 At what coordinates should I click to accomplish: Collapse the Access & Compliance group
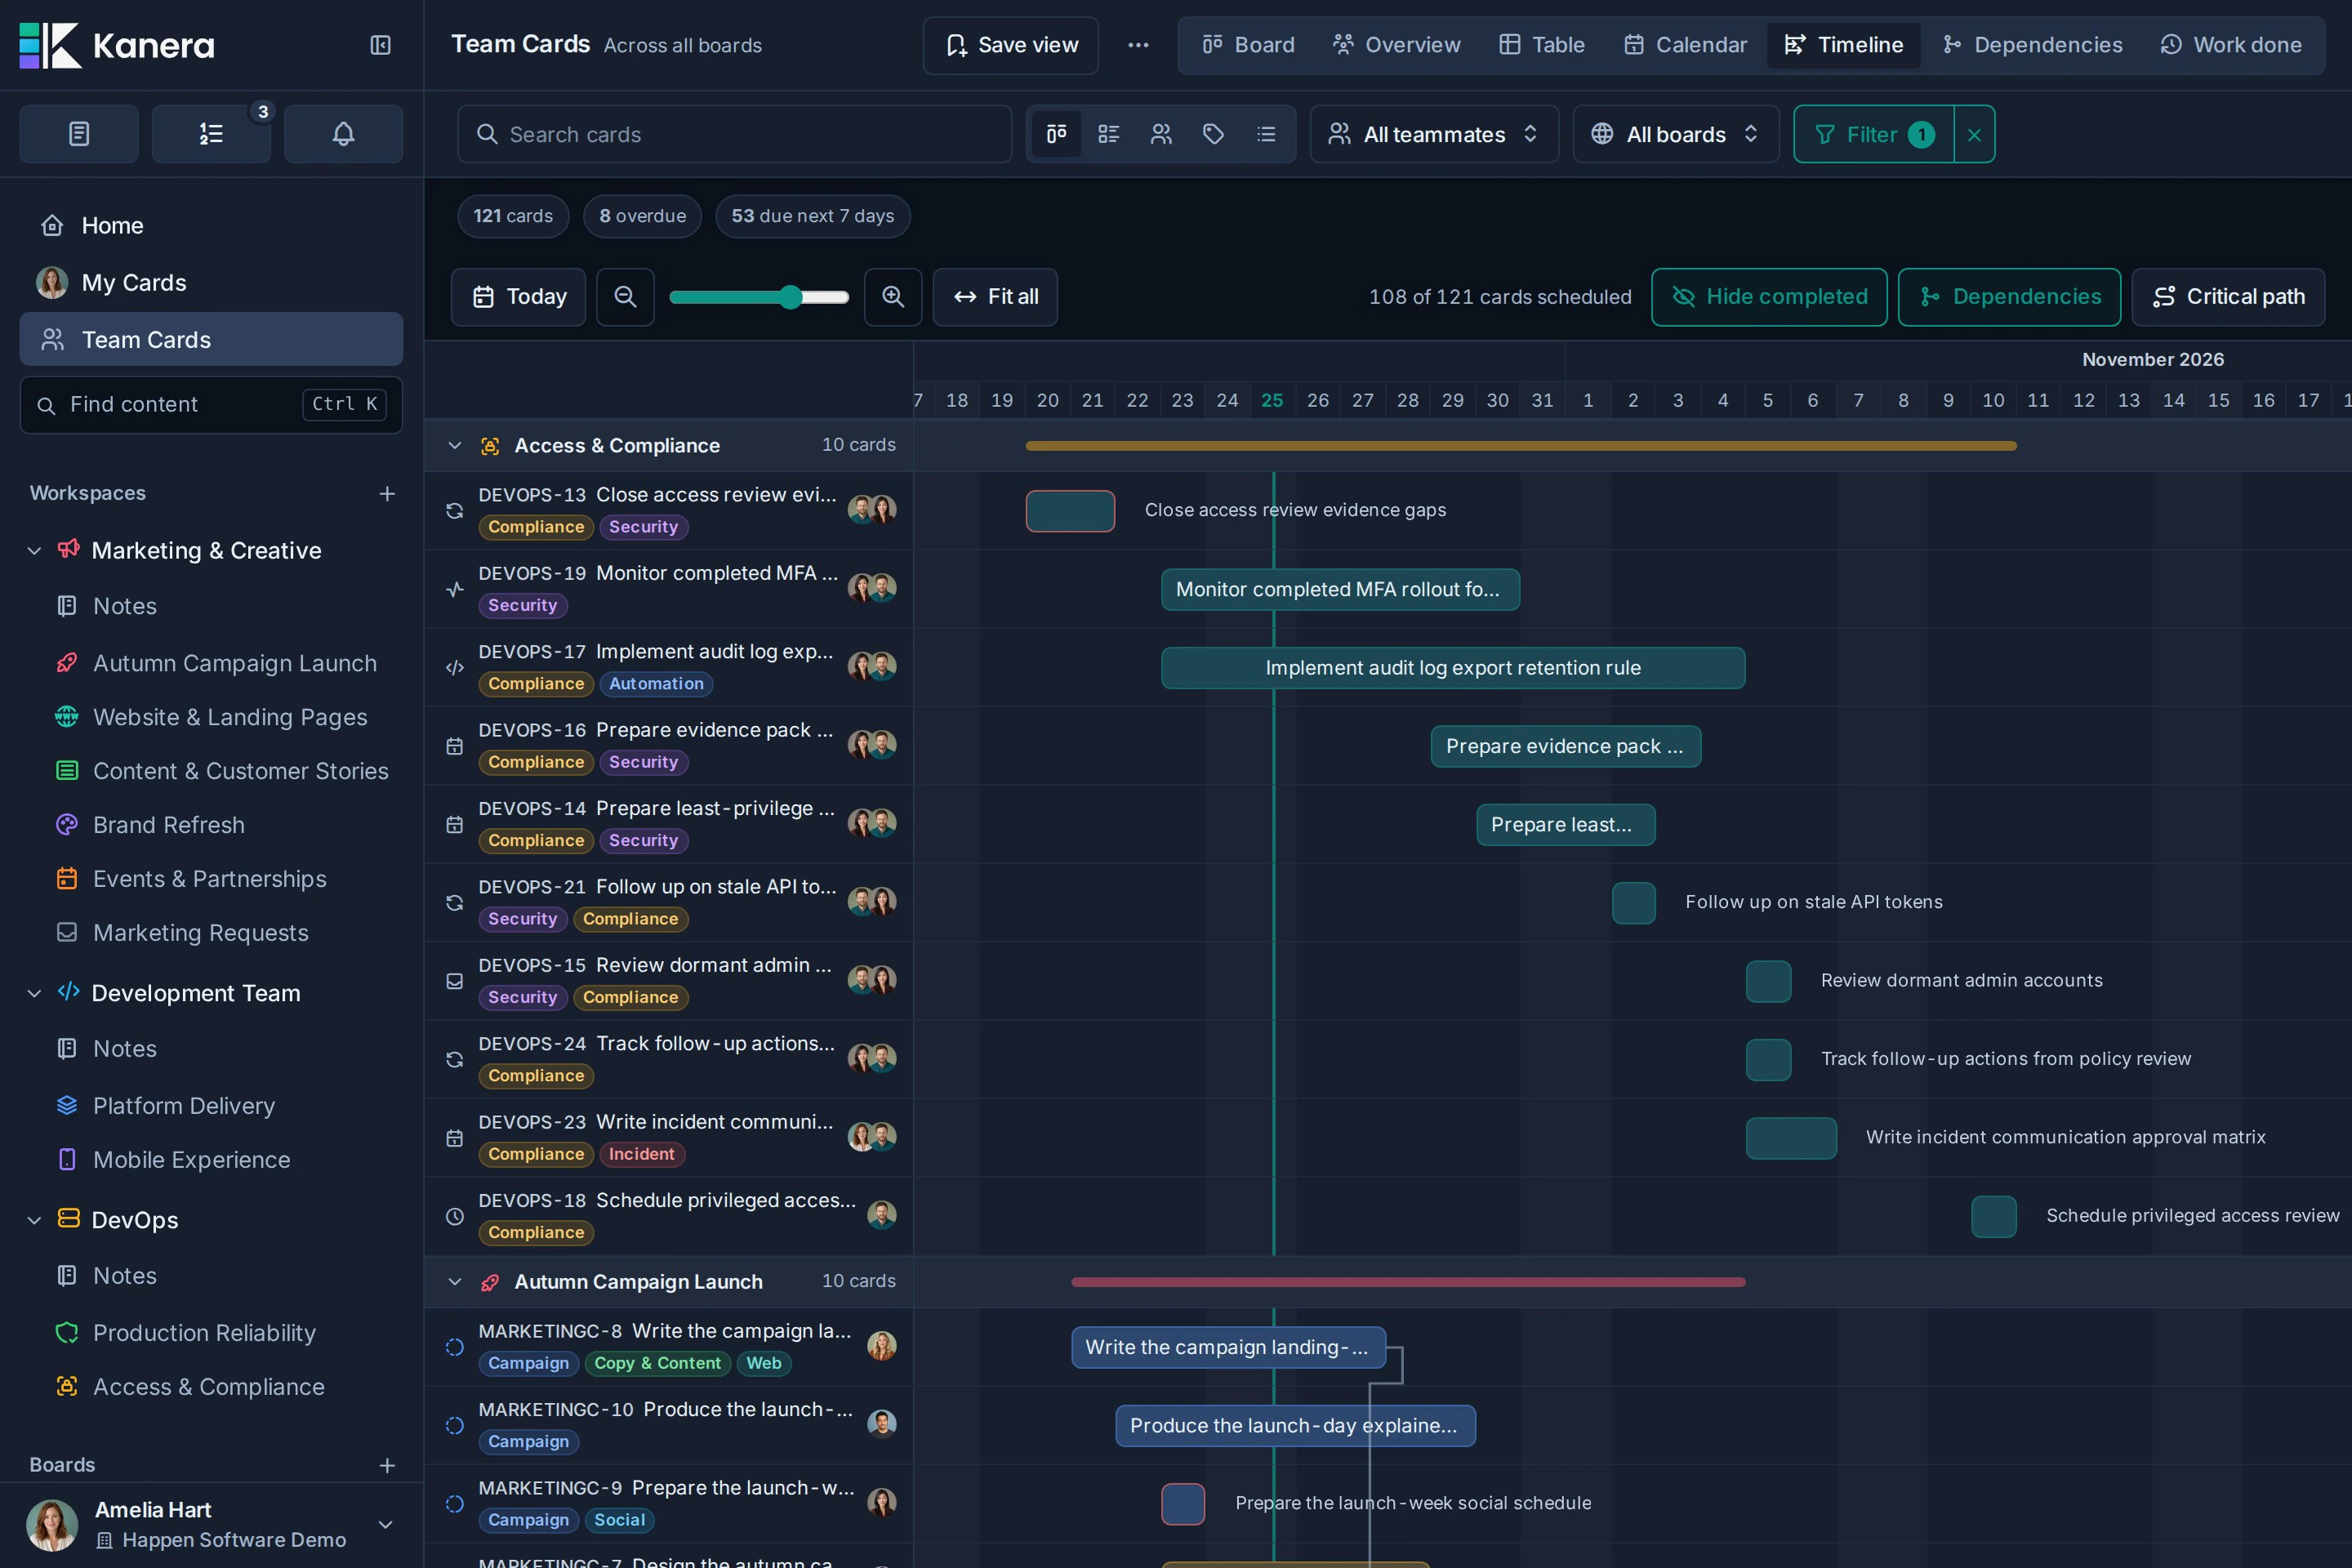pos(454,446)
